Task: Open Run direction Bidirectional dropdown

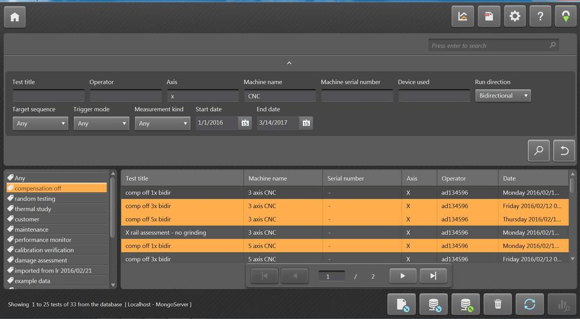Action: 503,96
